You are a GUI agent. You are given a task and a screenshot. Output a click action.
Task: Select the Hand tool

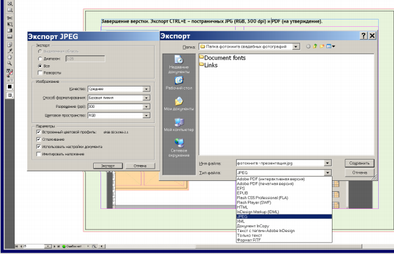(10, 57)
